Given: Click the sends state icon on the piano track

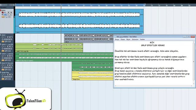Looking at the screenshot, I should tap(11, 15).
